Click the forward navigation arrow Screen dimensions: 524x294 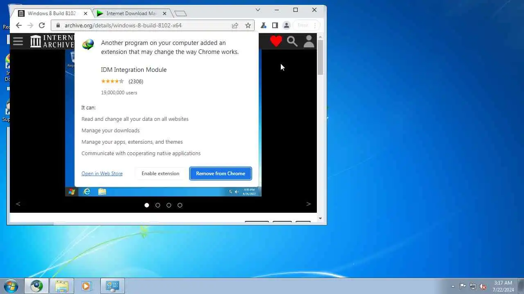coord(30,25)
